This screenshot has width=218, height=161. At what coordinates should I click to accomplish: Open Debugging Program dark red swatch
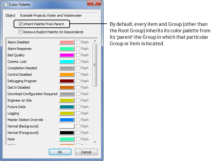66,81
